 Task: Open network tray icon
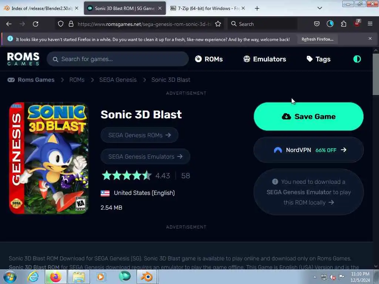click(x=323, y=277)
